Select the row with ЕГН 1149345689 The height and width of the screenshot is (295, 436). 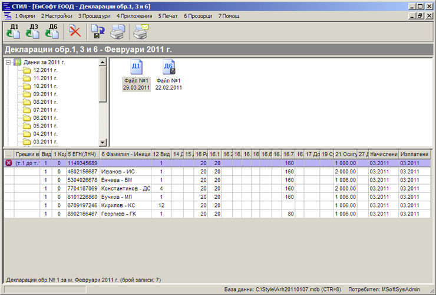pyautogui.click(x=217, y=163)
